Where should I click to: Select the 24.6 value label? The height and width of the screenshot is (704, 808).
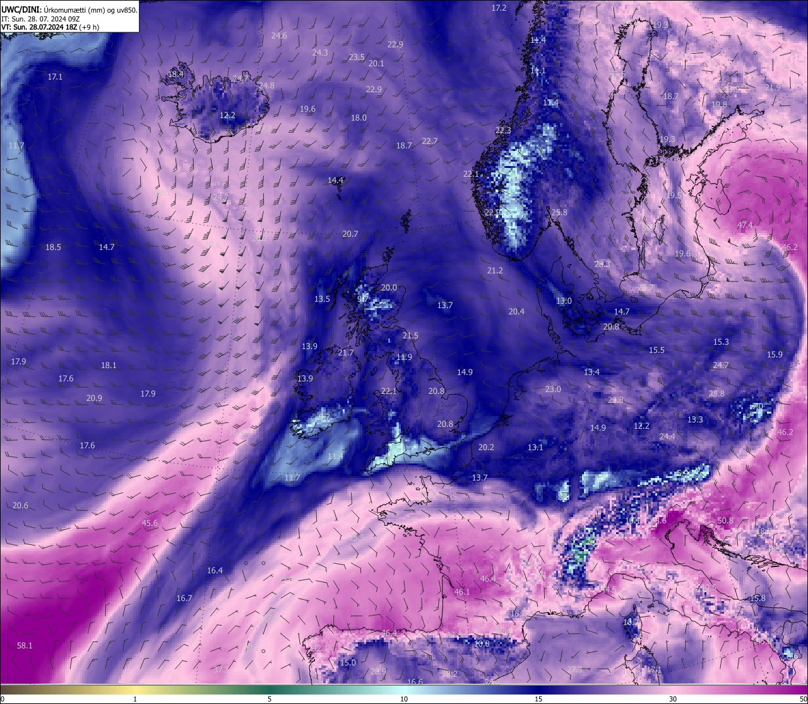(279, 35)
